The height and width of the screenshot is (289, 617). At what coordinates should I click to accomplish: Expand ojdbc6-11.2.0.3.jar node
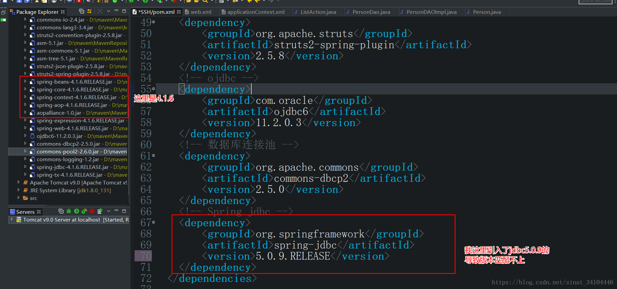point(25,136)
